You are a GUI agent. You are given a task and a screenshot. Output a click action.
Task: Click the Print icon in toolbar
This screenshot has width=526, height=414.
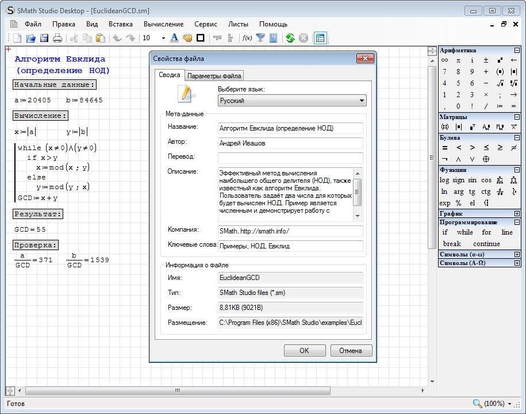pyautogui.click(x=57, y=38)
